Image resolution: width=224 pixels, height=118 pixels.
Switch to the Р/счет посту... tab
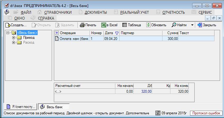click(21, 107)
